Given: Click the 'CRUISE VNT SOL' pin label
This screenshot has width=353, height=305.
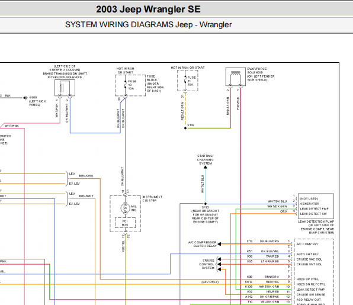Looking at the screenshot, I should (309, 264).
